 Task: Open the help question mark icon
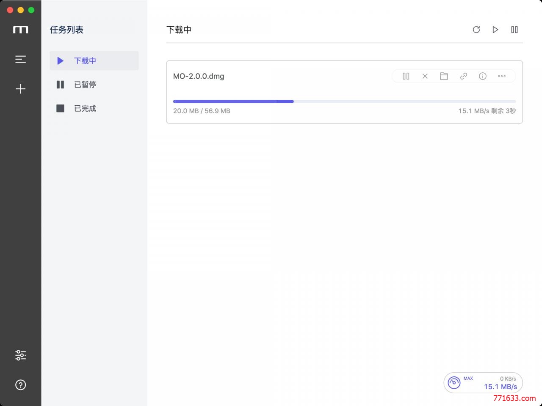point(20,385)
